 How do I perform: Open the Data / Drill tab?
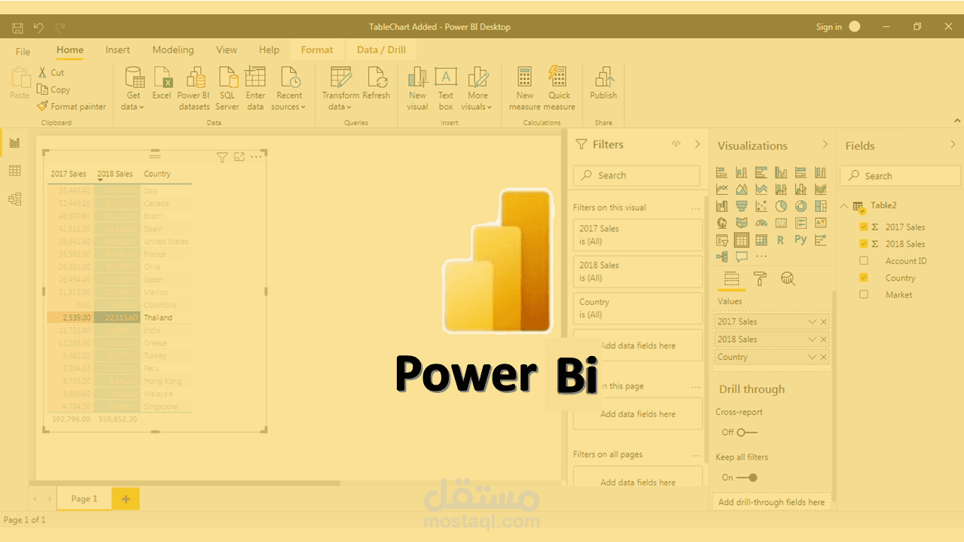380,50
